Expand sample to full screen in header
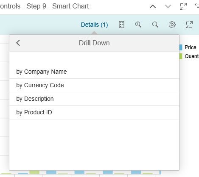Viewport: 199px width, 177px height. [x=183, y=6]
